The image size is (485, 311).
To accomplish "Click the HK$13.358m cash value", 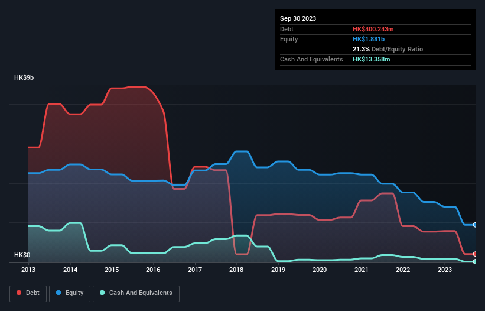I will pyautogui.click(x=371, y=59).
